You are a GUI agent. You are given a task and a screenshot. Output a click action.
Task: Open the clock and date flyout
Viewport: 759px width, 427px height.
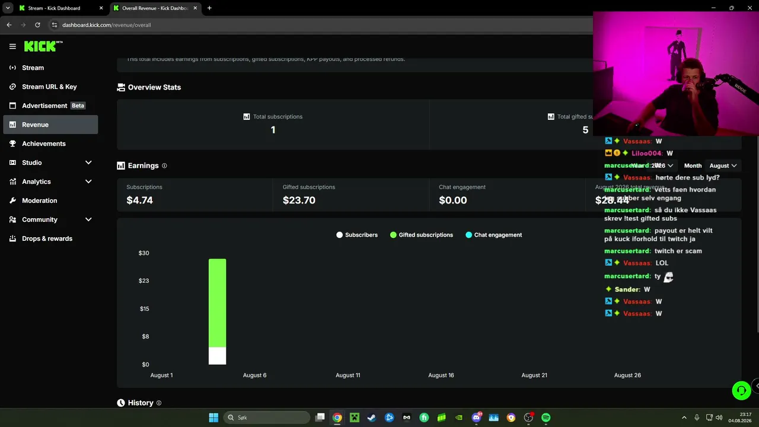pos(741,418)
